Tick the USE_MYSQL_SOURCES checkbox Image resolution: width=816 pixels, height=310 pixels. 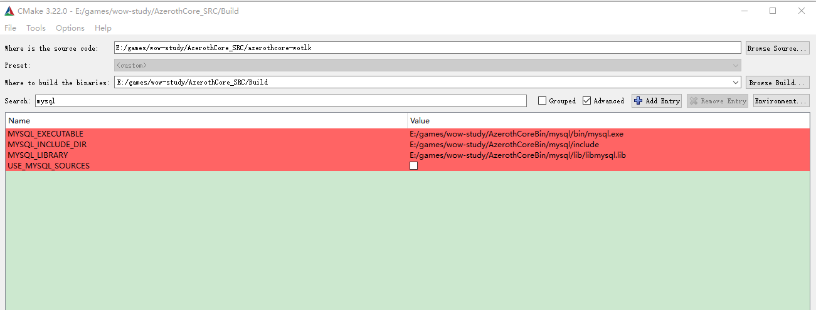pyautogui.click(x=413, y=166)
